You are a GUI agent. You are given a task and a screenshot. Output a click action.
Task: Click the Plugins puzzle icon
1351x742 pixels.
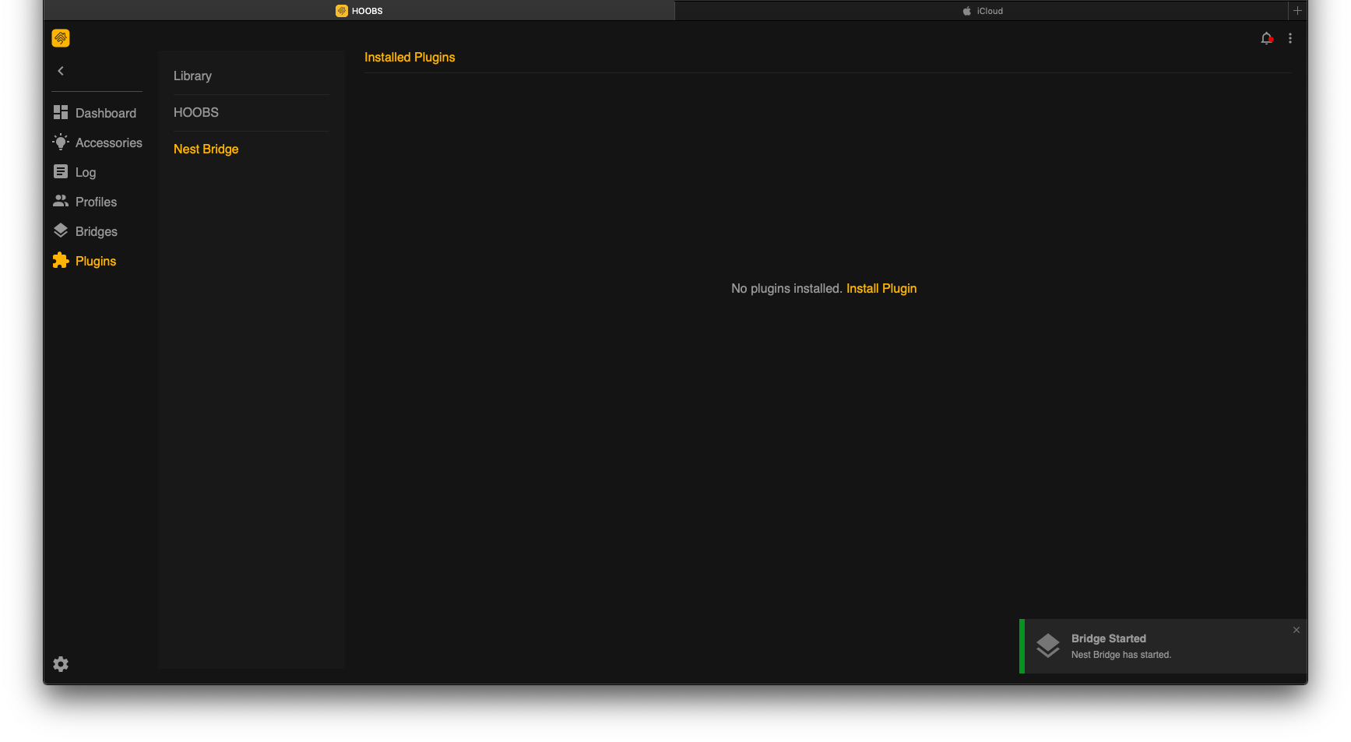pyautogui.click(x=61, y=260)
